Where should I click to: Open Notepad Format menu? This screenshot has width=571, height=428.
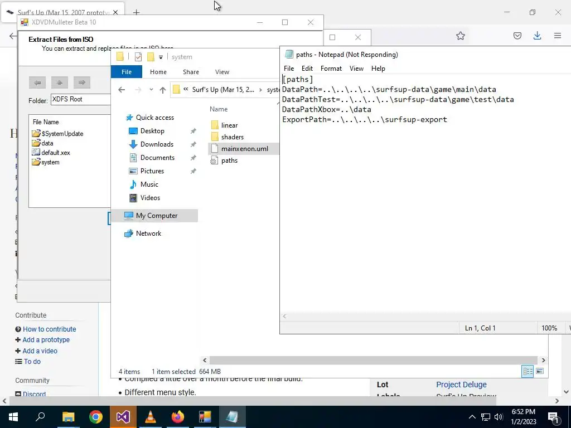tap(331, 69)
